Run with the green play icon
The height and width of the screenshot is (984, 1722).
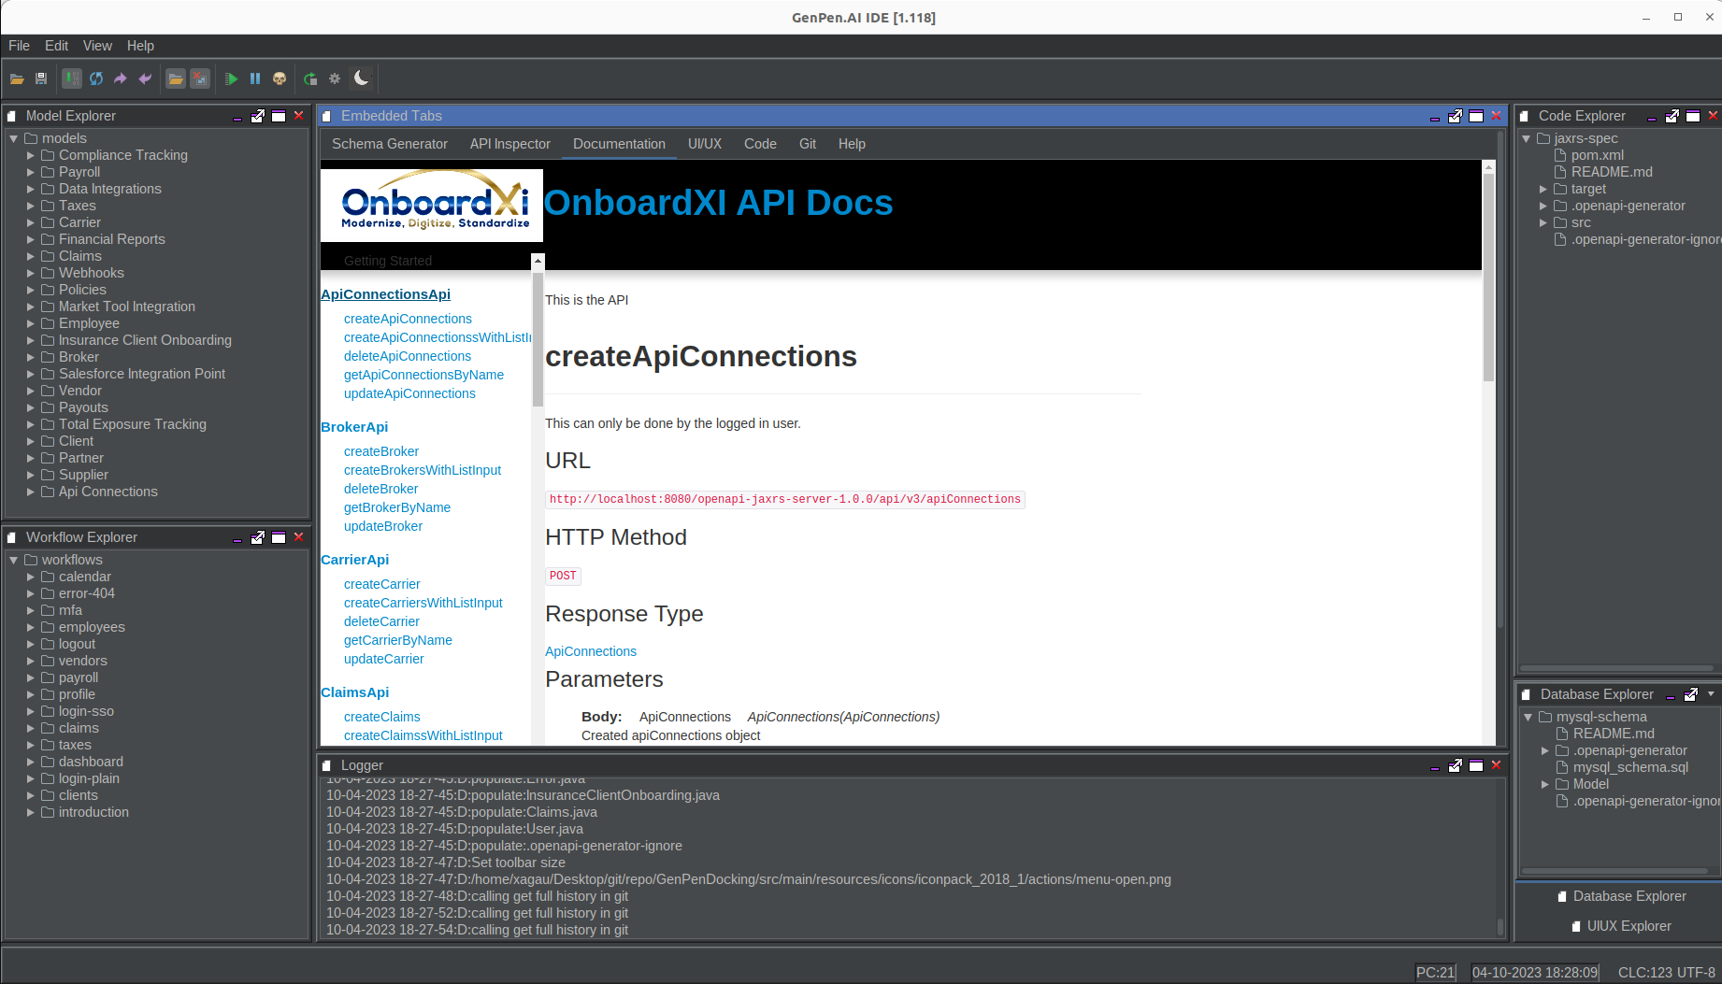231,79
